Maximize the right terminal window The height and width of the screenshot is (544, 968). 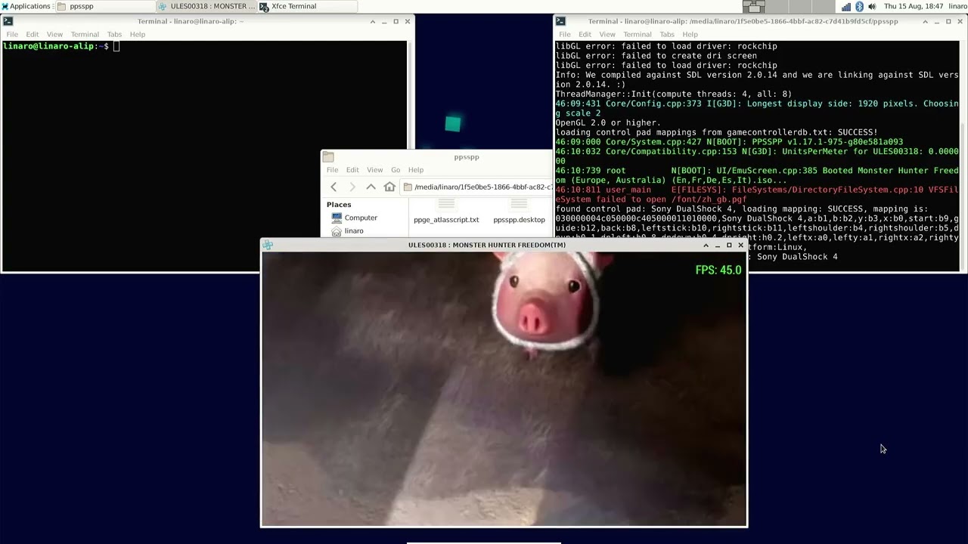click(x=948, y=21)
